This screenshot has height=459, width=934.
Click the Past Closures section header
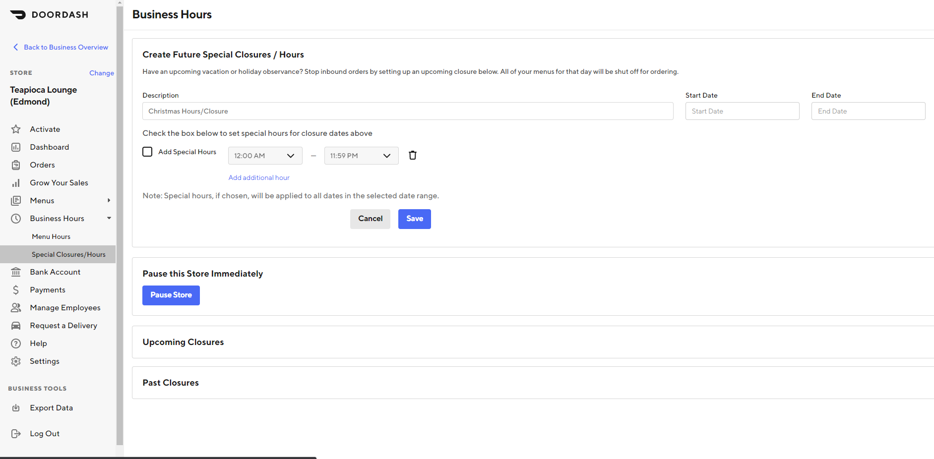pos(171,383)
